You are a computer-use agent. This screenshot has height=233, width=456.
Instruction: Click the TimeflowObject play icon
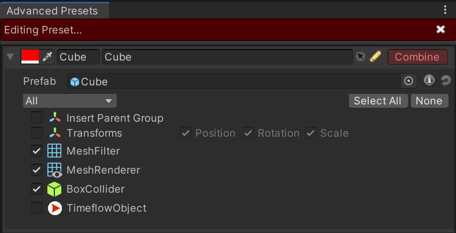pyautogui.click(x=55, y=208)
